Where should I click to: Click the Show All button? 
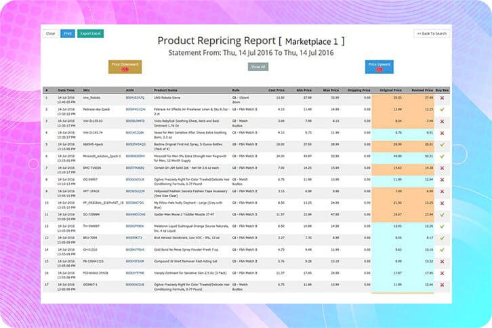coord(258,67)
